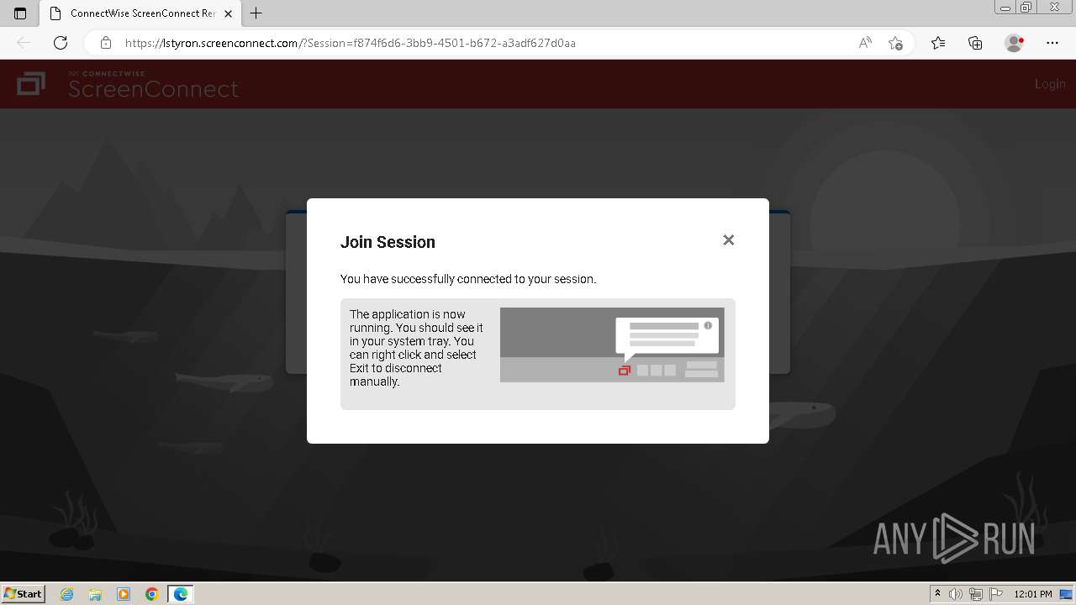Minimize the browser window
The image size is (1076, 605).
coord(1005,8)
